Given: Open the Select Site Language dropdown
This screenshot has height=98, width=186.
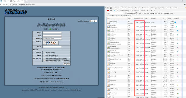Looking at the screenshot, I should 93,21.
